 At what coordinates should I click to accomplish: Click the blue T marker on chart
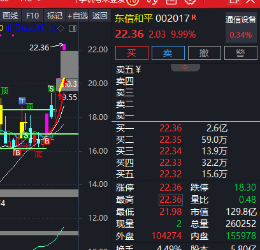22,101
